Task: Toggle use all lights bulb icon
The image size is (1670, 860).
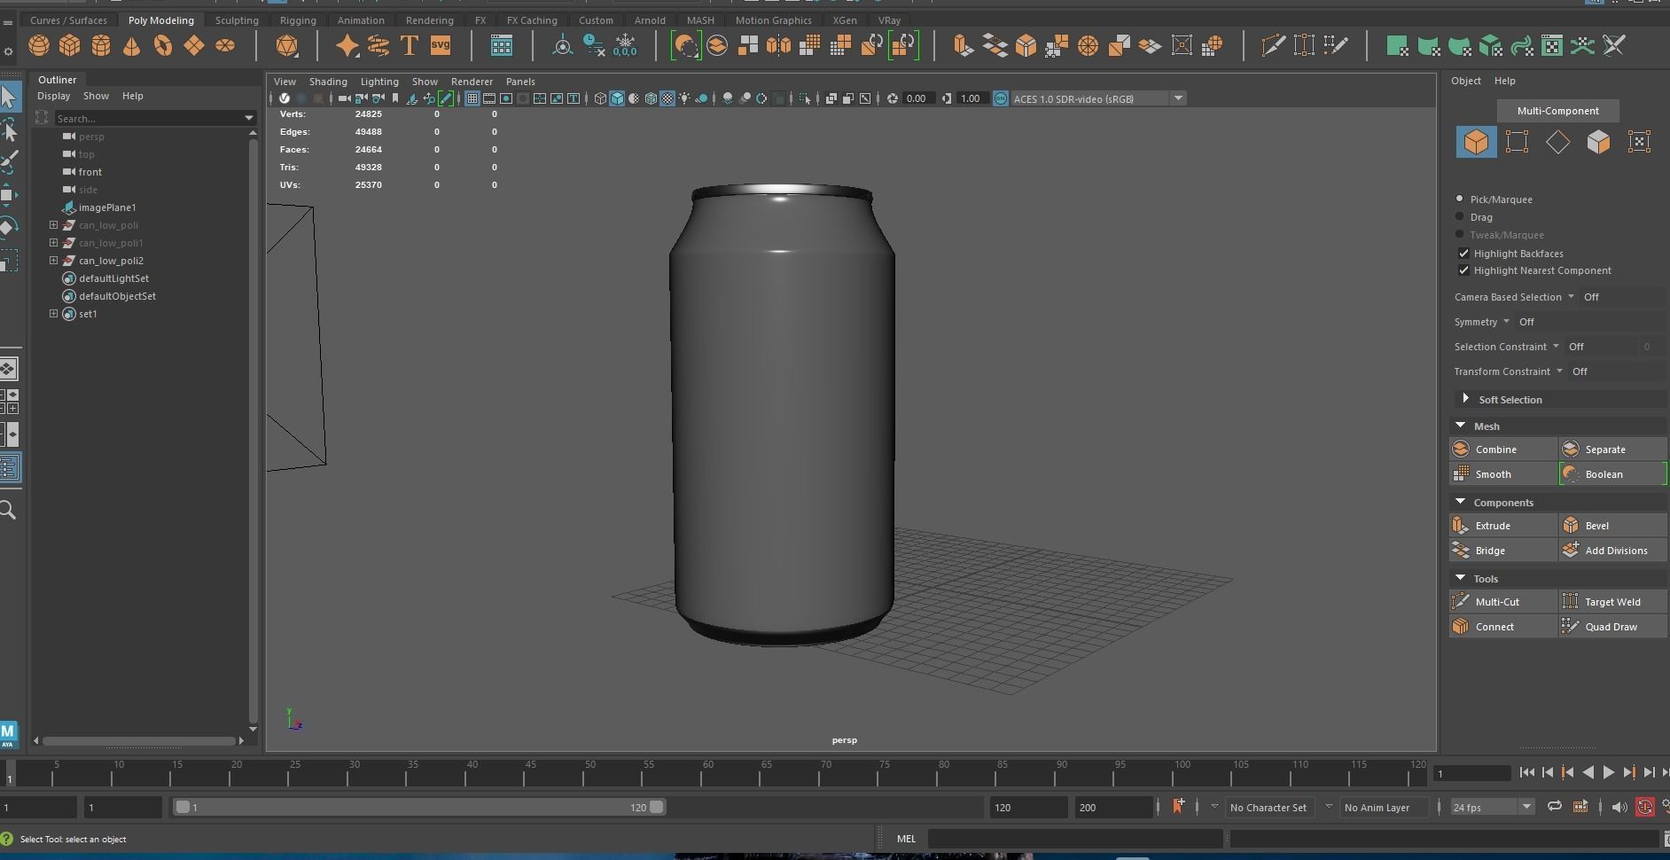Action: [684, 98]
